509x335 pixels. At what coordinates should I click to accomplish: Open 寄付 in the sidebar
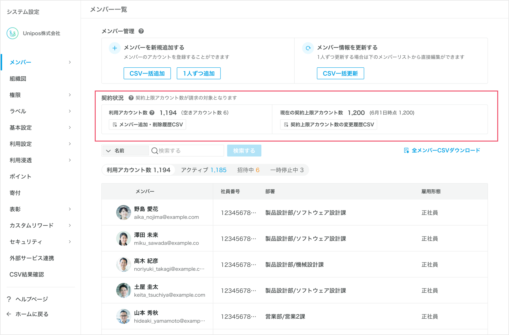[15, 193]
